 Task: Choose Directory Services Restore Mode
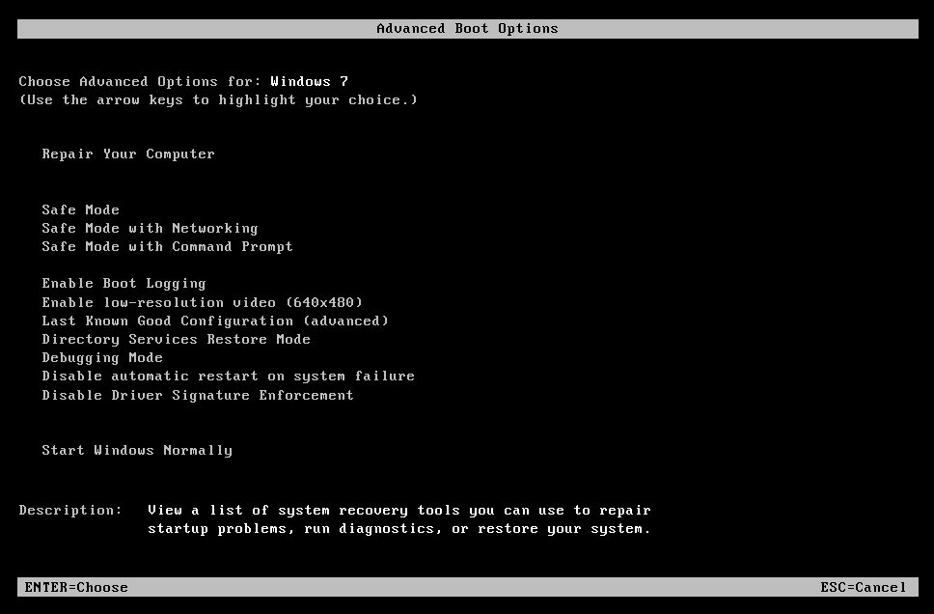pos(176,339)
